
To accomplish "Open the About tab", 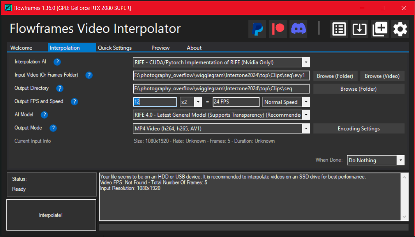I will coord(194,48).
